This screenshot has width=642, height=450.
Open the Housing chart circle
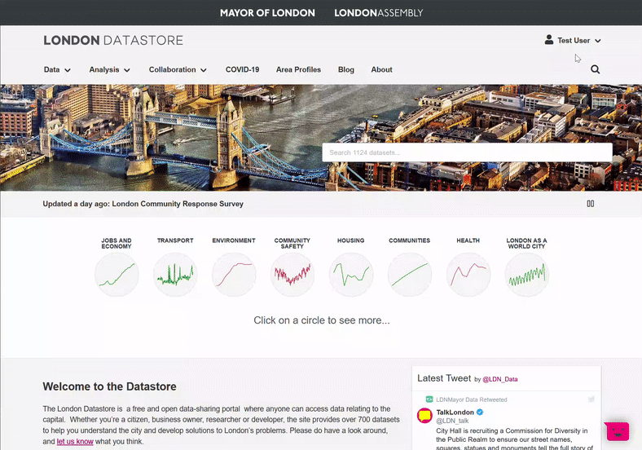click(x=351, y=275)
